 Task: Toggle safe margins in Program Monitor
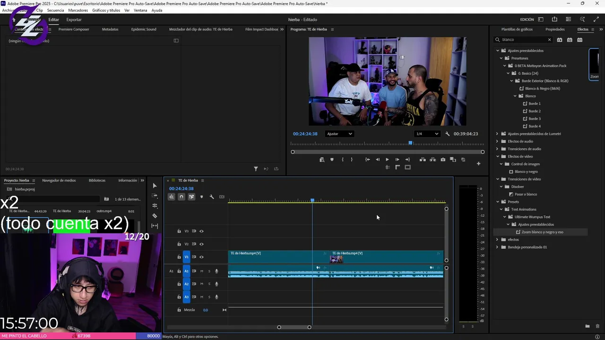407,167
